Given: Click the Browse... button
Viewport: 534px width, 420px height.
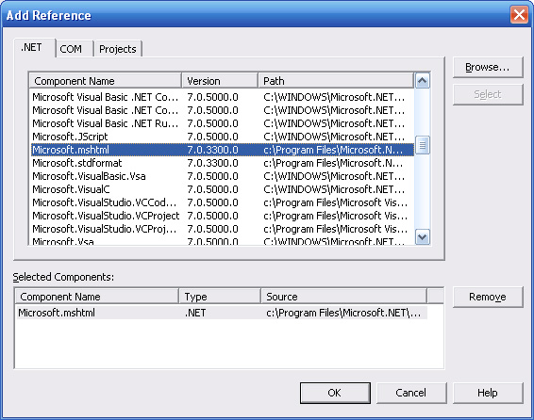Looking at the screenshot, I should 488,67.
